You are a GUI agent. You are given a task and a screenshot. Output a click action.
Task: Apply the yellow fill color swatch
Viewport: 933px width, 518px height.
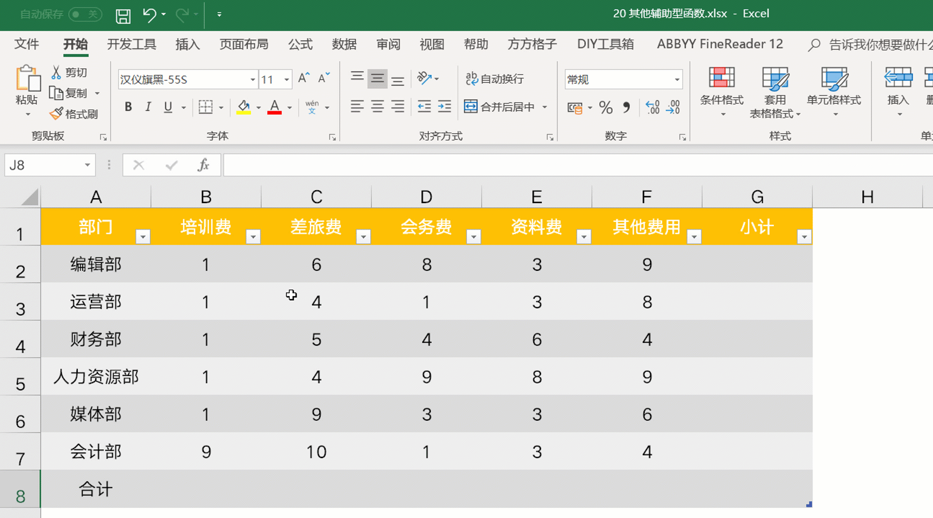(243, 107)
